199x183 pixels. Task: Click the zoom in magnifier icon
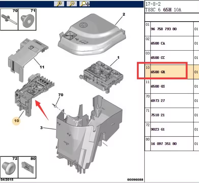coord(59,4)
